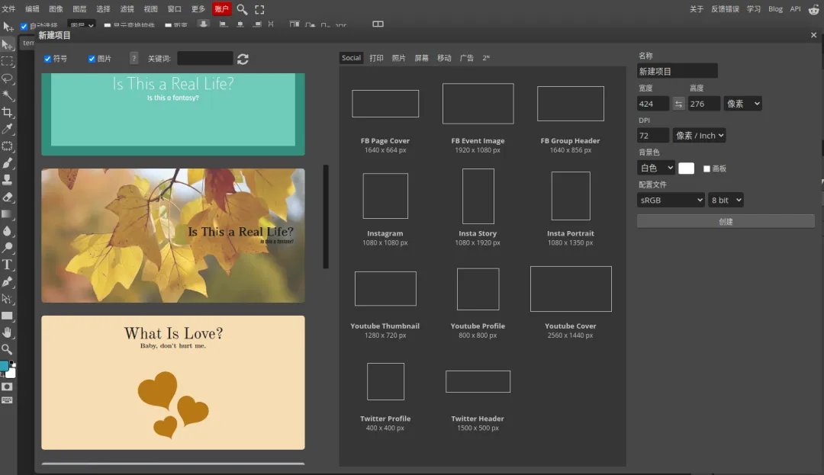The image size is (824, 475).
Task: Click the refresh icon beside the keyword field
Action: [243, 59]
